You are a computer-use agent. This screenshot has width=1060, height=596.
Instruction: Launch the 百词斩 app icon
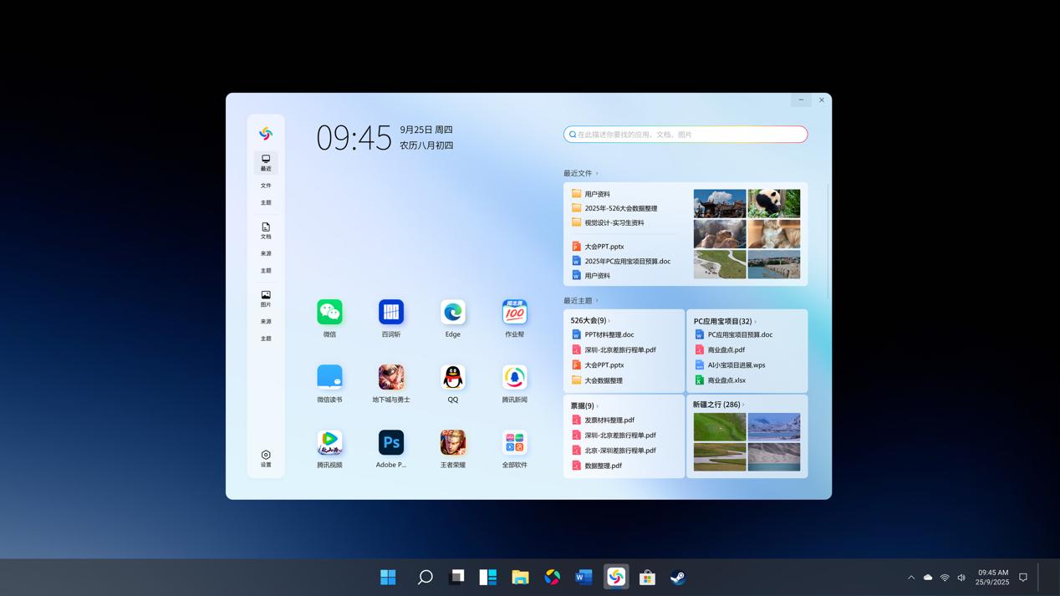click(390, 312)
